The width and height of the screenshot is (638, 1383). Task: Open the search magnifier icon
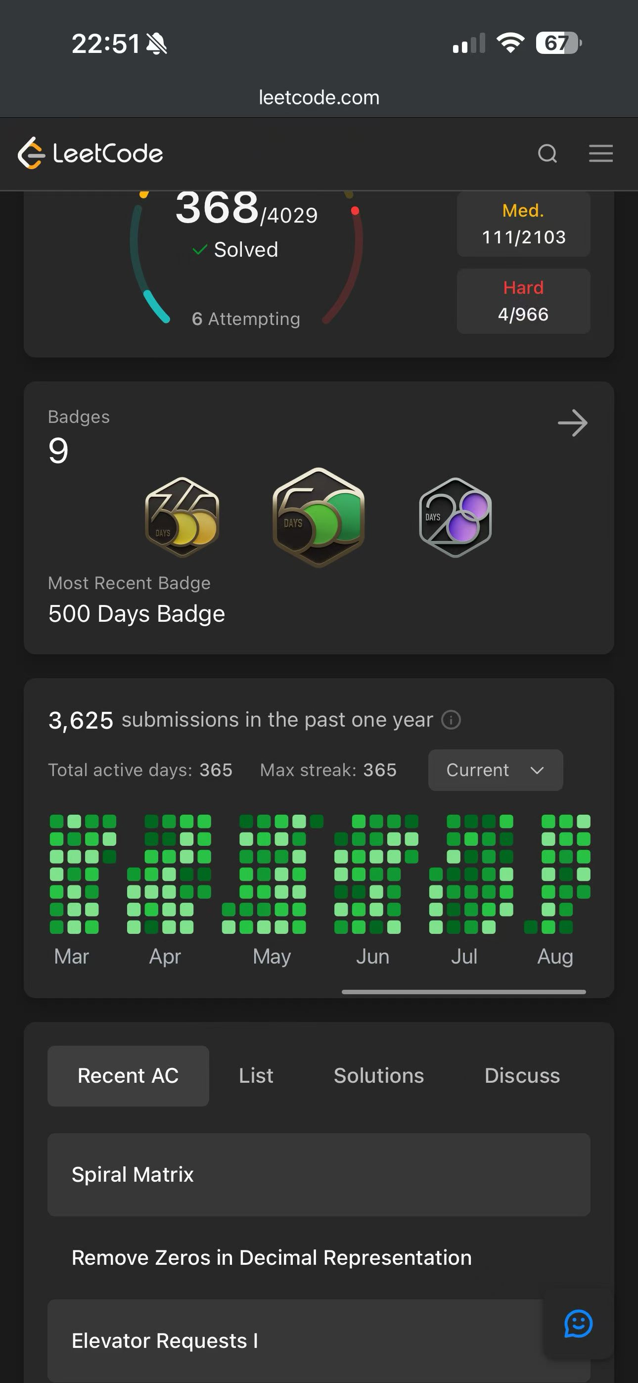(547, 153)
